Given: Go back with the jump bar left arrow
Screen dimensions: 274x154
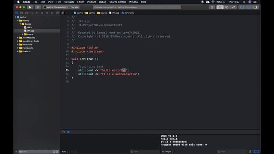Looking at the screenshot, I should [67, 13].
